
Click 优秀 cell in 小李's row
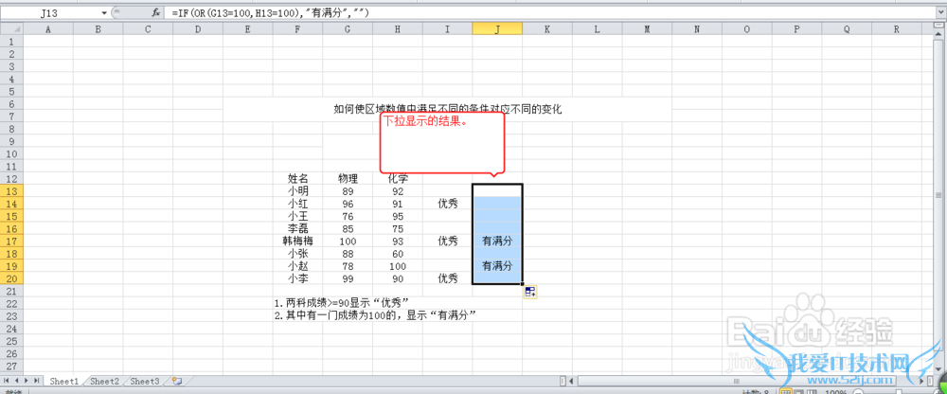click(448, 278)
